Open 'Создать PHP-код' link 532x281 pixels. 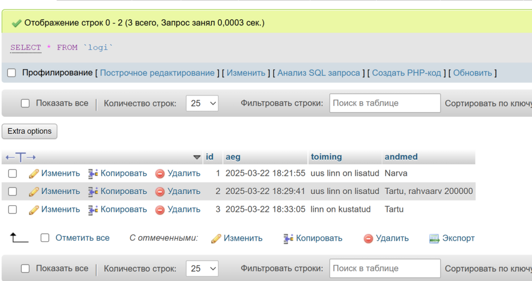[406, 73]
